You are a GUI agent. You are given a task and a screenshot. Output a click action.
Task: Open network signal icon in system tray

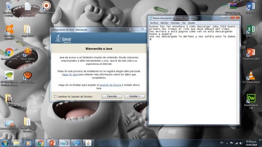pyautogui.click(x=236, y=143)
